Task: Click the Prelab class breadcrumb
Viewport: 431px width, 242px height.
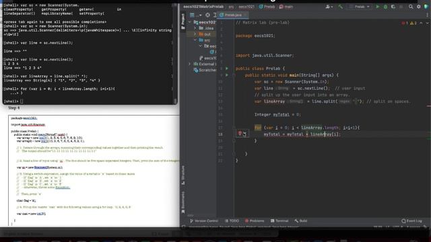Action: 267,7
